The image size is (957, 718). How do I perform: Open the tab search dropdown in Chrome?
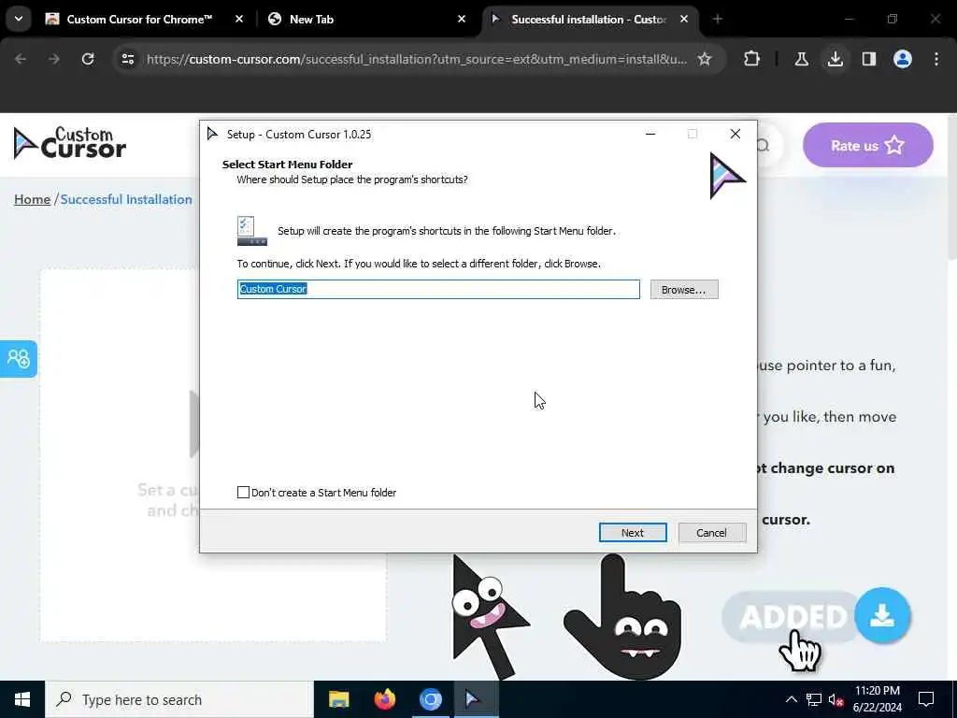click(x=19, y=19)
